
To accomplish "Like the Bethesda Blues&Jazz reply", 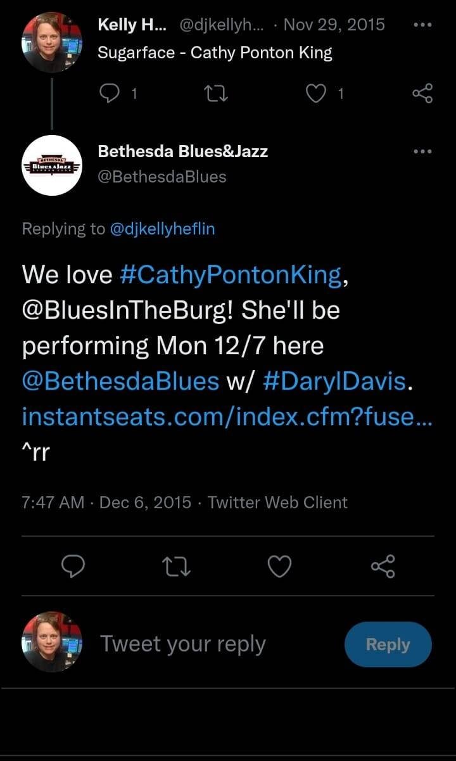I will coord(279,566).
